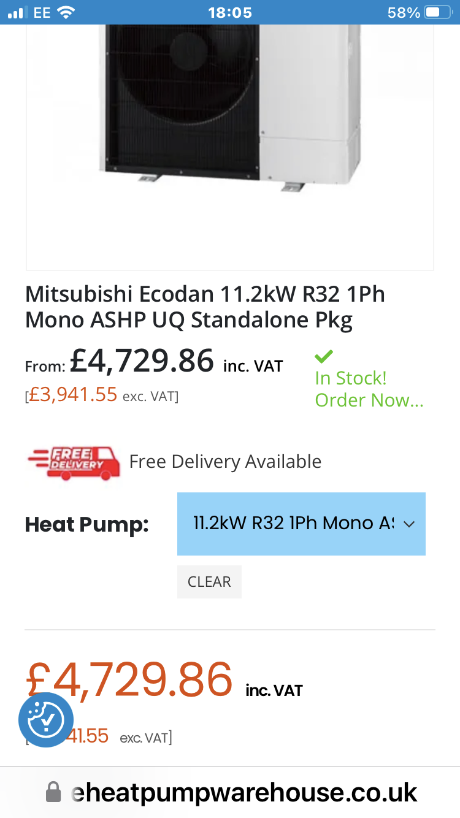Image resolution: width=460 pixels, height=818 pixels.
Task: Tap the green In Stock checkmark icon
Action: (x=324, y=356)
